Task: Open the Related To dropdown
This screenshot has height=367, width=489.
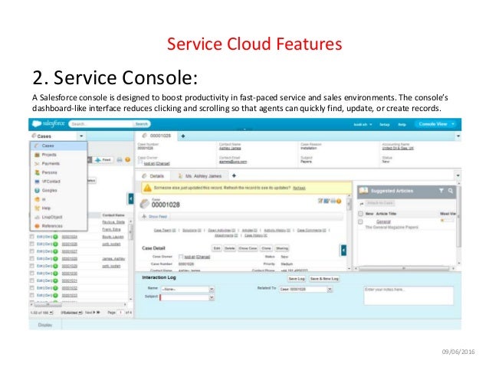Action: (330, 290)
